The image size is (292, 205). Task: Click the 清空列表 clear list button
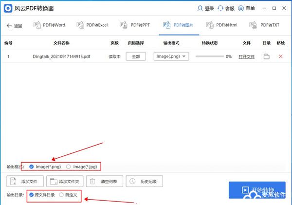point(104,182)
